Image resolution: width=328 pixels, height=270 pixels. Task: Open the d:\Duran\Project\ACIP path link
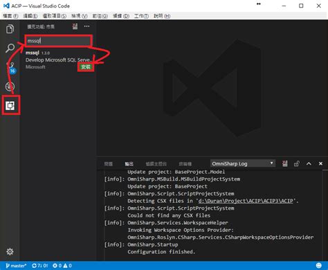point(246,201)
